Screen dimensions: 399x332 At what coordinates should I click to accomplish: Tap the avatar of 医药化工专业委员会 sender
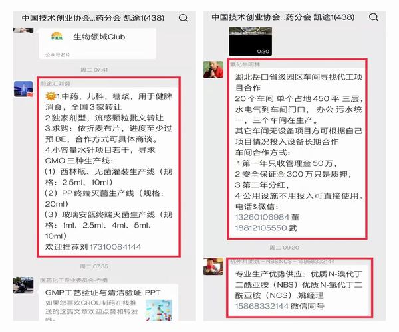(x=23, y=286)
